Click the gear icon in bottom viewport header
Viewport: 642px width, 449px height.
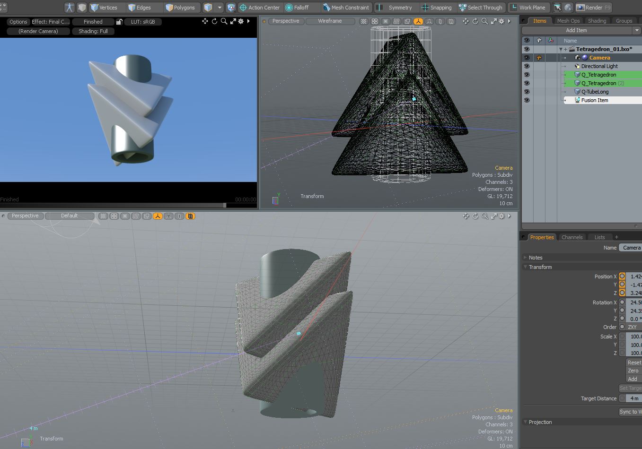(501, 216)
